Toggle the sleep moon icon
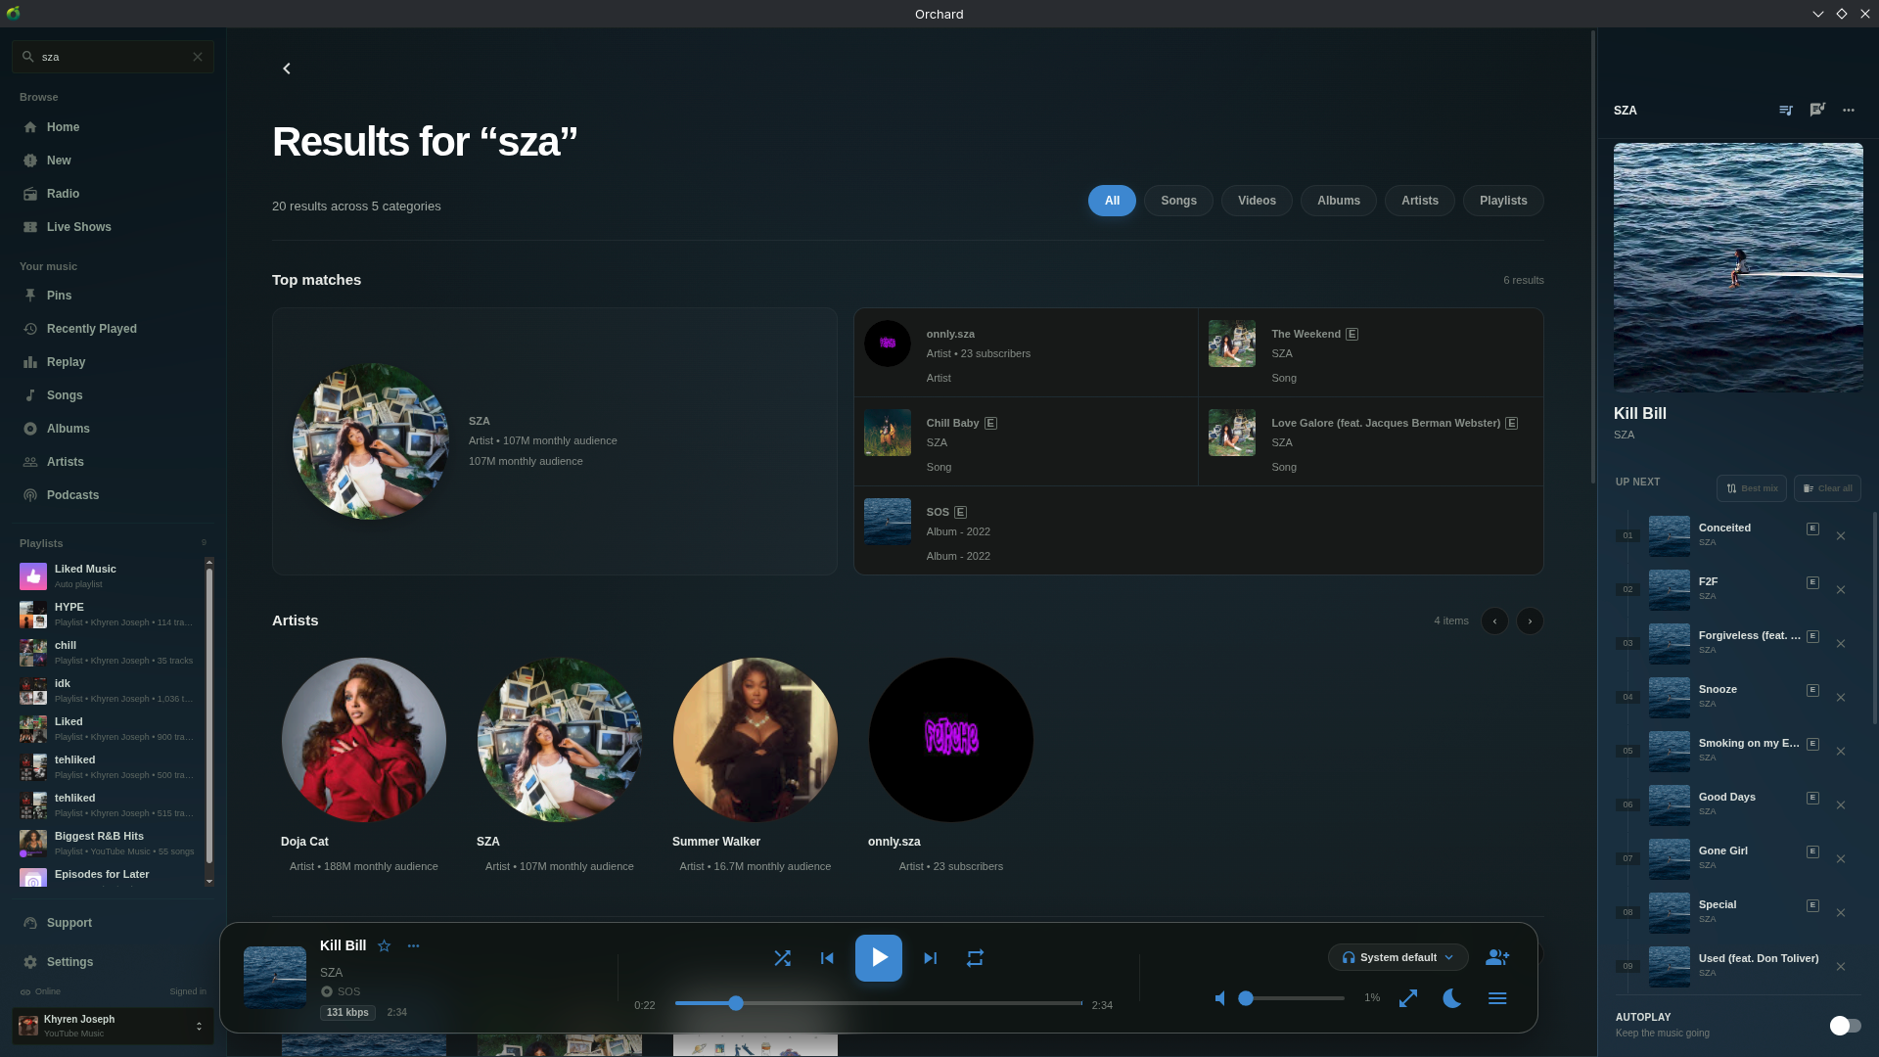 [x=1452, y=998]
